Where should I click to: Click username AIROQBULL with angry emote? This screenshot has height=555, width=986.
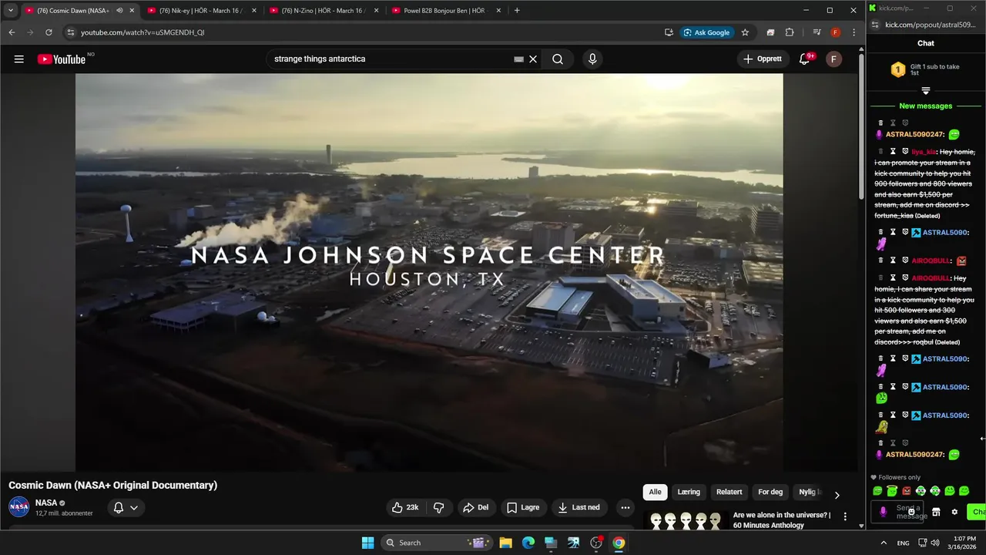click(x=930, y=261)
